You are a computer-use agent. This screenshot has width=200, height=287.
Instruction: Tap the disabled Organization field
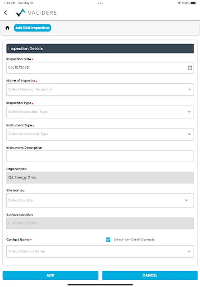tap(100, 177)
